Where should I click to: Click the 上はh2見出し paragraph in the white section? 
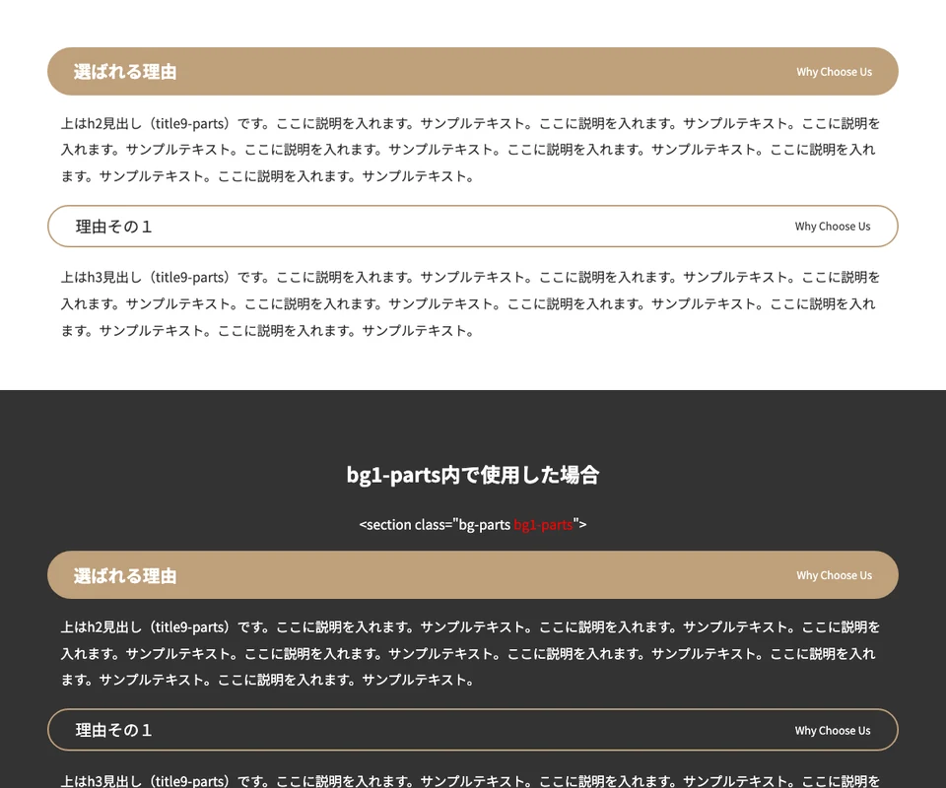tap(471, 150)
